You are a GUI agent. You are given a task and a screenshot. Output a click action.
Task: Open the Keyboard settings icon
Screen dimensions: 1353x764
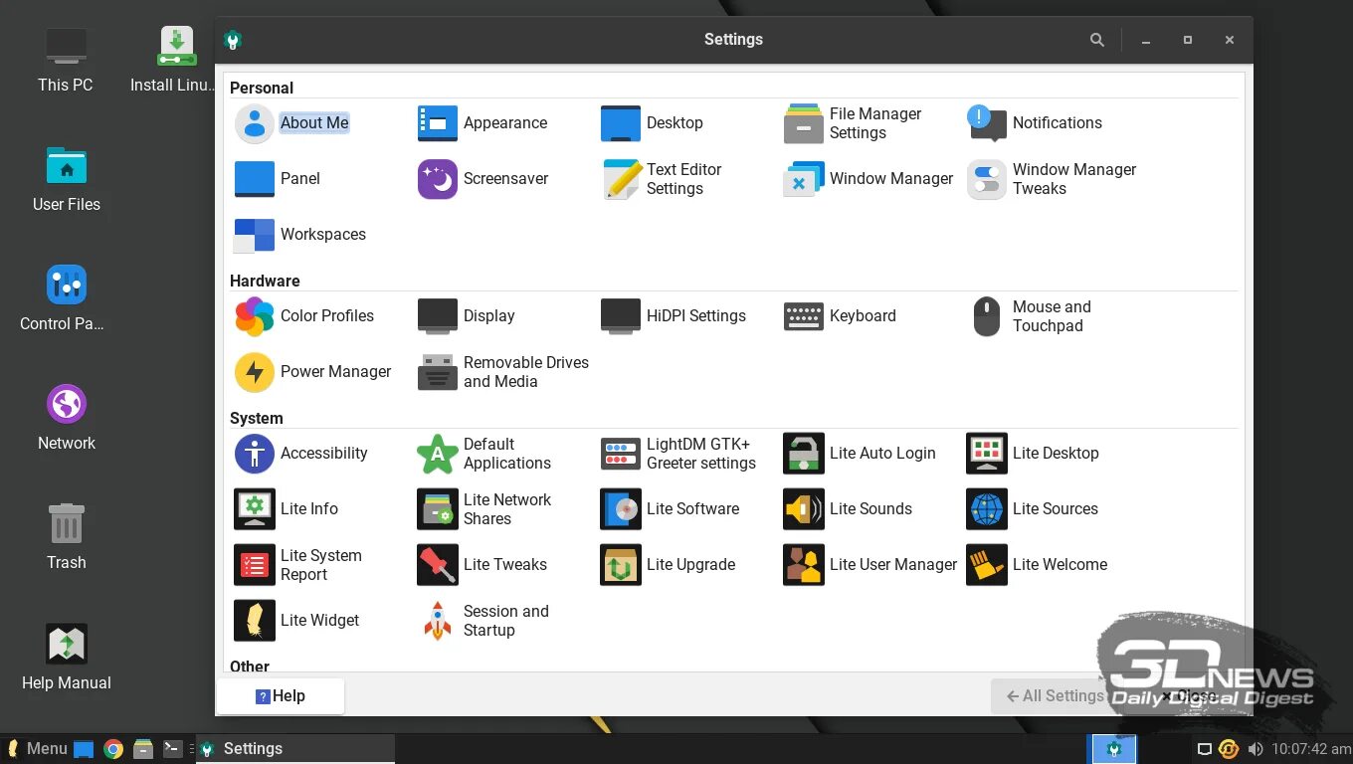804,316
